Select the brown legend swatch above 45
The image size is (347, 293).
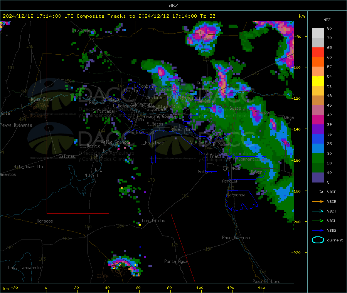[318, 100]
